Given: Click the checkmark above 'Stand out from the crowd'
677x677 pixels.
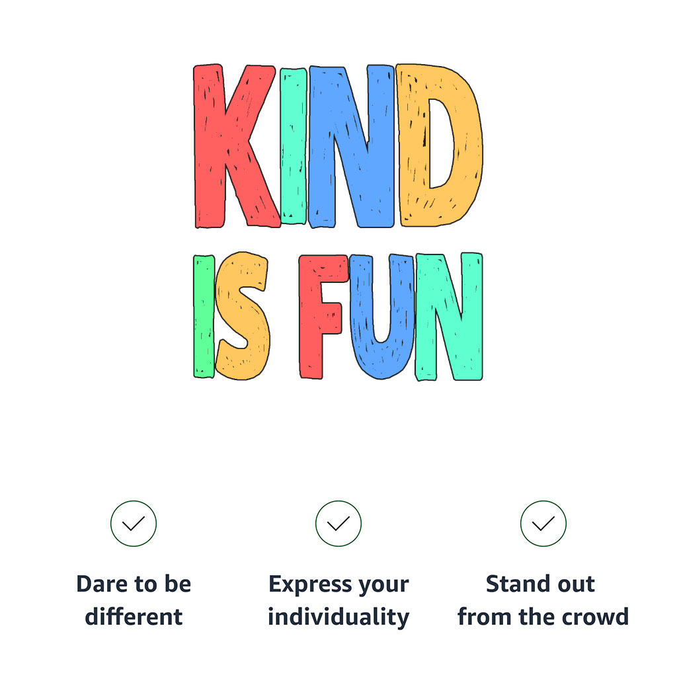Looking at the screenshot, I should click(x=543, y=524).
